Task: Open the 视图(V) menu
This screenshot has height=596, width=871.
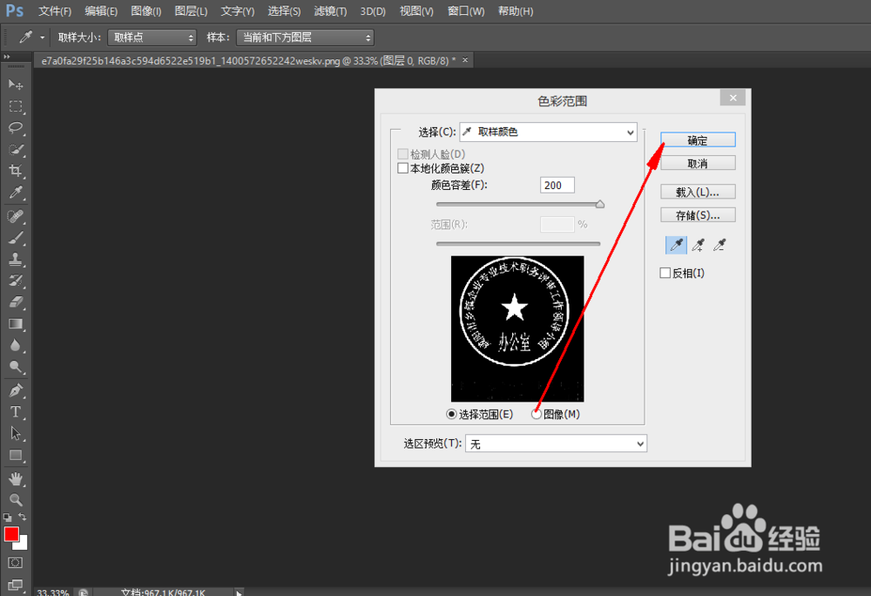Action: click(416, 11)
